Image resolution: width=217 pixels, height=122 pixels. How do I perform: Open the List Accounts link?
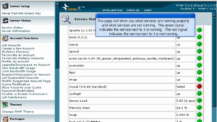click(11, 45)
